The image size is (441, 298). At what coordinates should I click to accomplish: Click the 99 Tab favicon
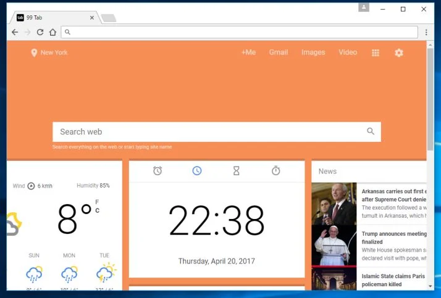tap(20, 18)
